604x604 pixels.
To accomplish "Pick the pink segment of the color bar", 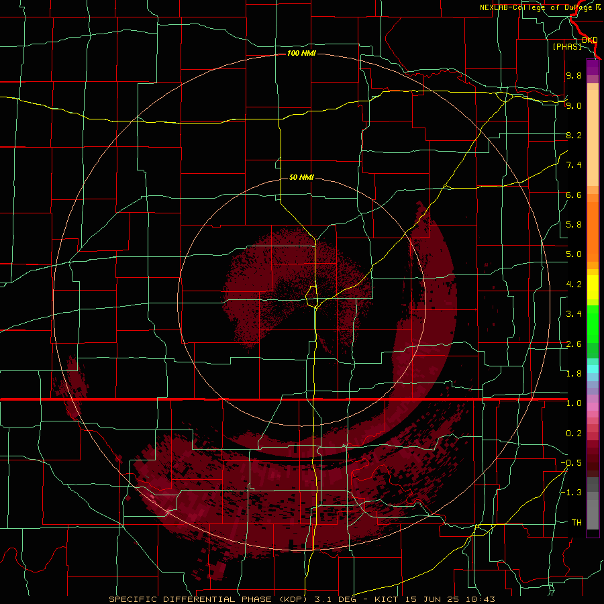I will click(593, 407).
